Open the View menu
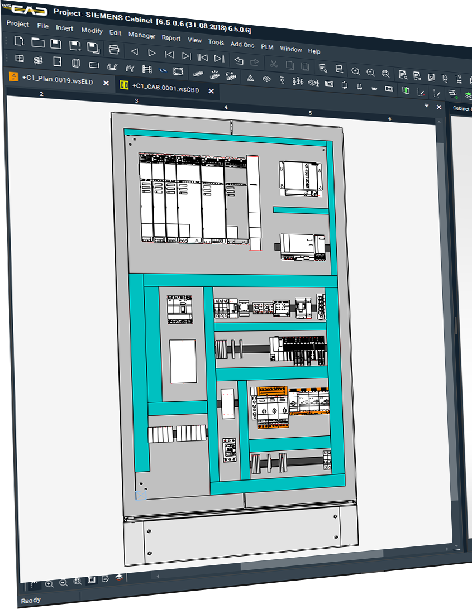This screenshot has width=472, height=609. (194, 40)
